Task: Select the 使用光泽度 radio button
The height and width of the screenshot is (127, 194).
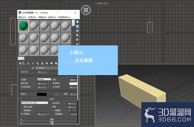Action: pos(22,107)
